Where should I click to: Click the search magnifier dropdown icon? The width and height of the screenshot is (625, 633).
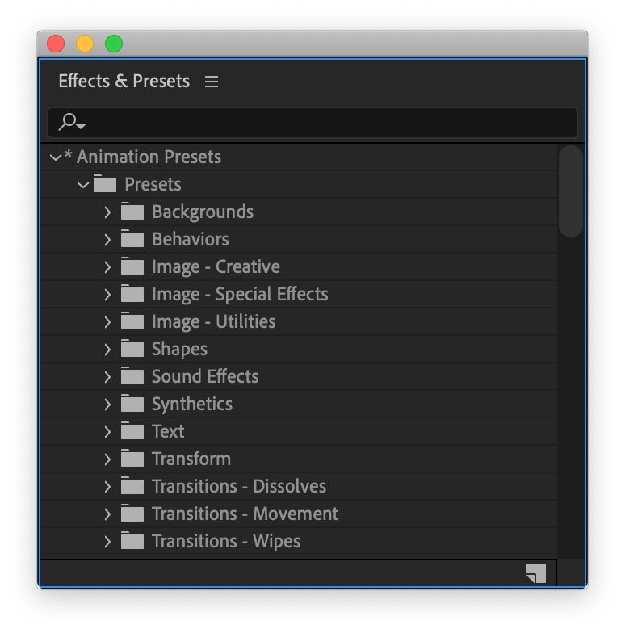click(72, 122)
